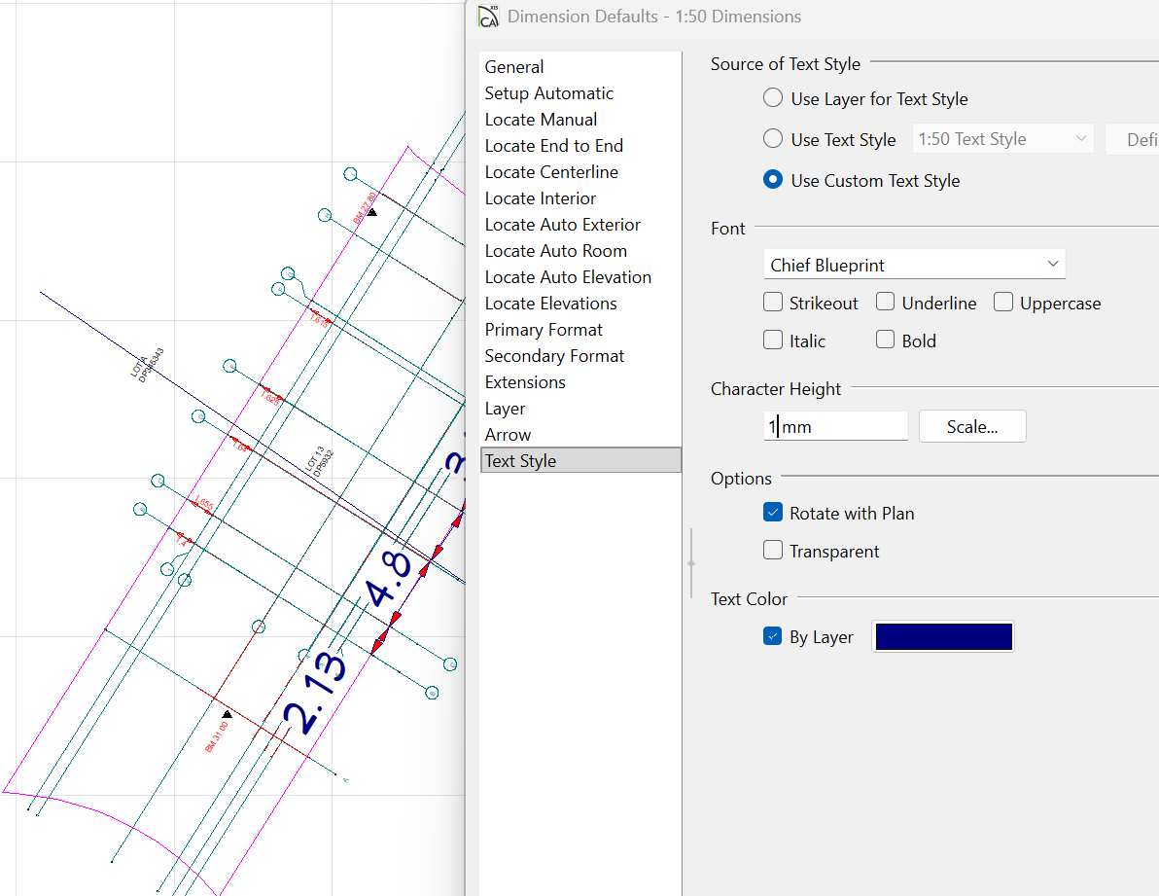Screen dimensions: 1159x896
Task: Open the Chief Blueprint font dropdown
Action: tap(914, 265)
